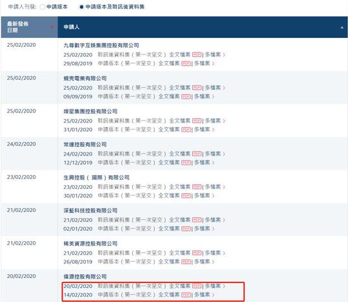Open 全文檔案 link for 31/01/2020 申請版本

(x=169, y=130)
